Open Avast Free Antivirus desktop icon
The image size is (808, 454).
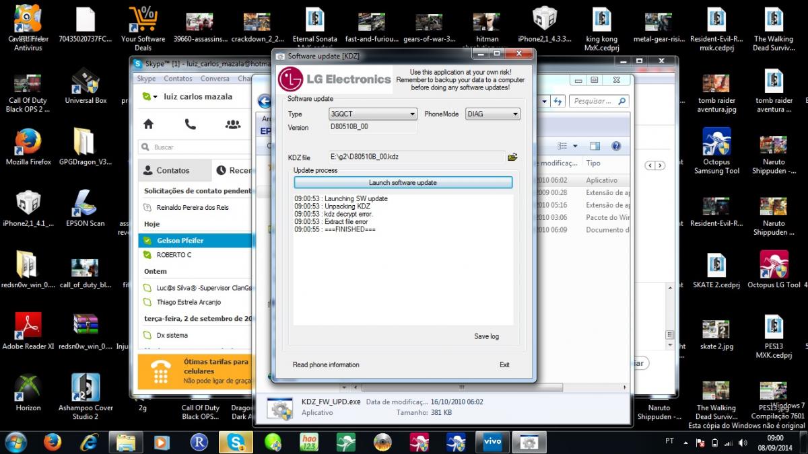(x=28, y=28)
